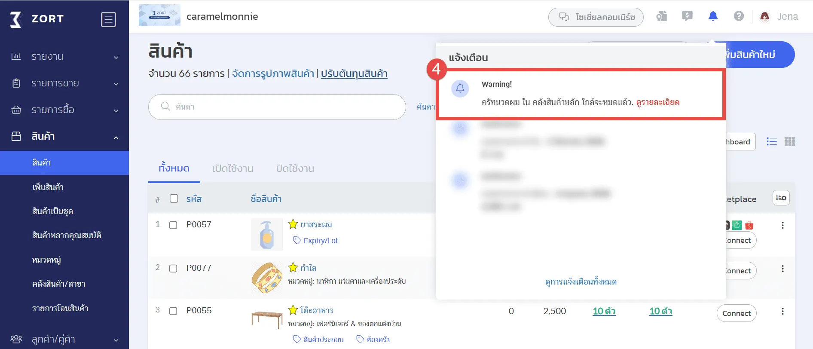
Task: Switch to the เปิดใช้งาน tab
Action: 232,168
